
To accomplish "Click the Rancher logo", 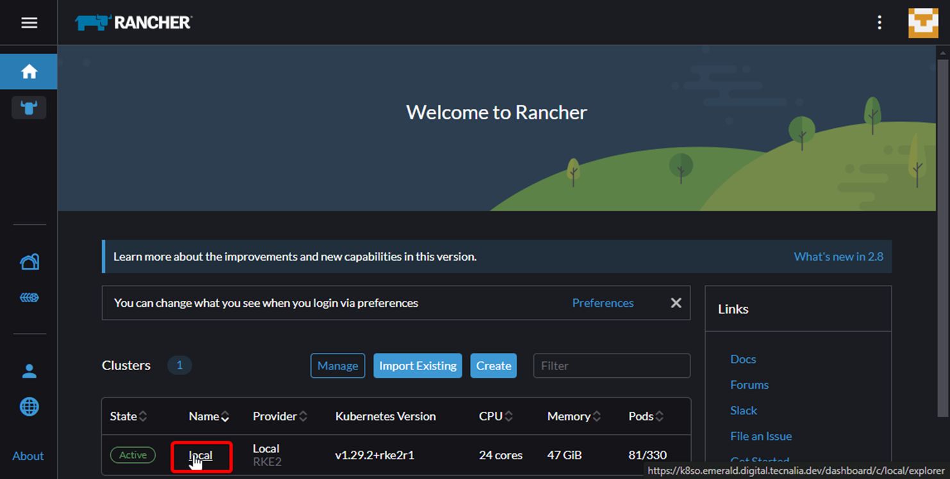I will 134,22.
